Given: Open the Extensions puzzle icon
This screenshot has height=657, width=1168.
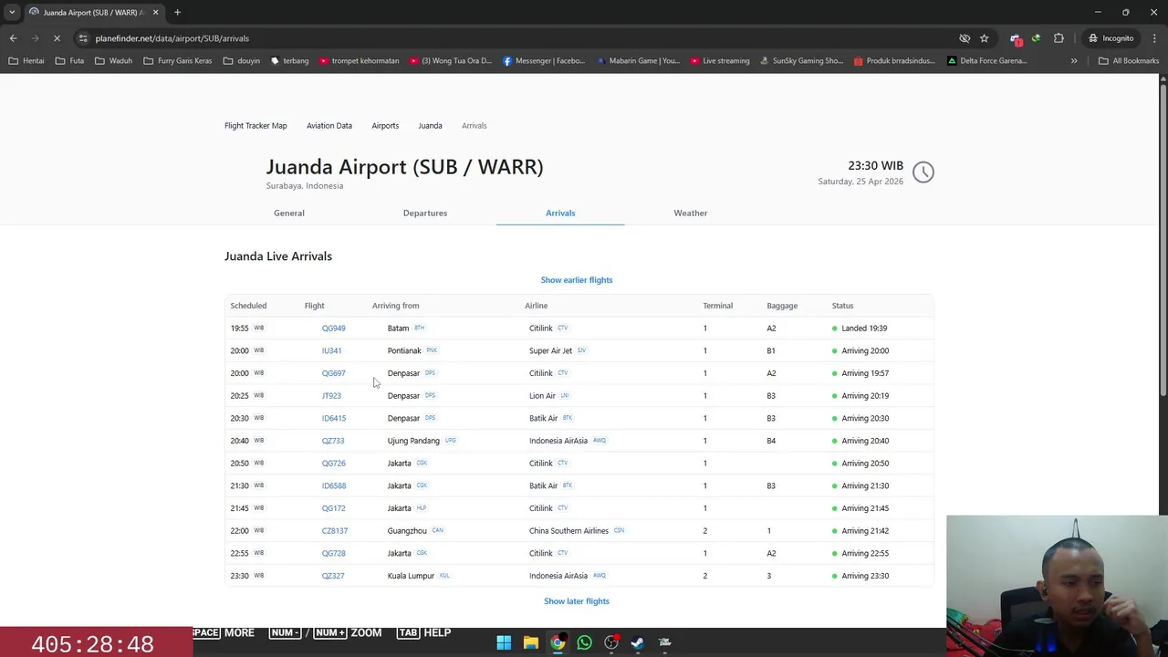Looking at the screenshot, I should click(1058, 38).
